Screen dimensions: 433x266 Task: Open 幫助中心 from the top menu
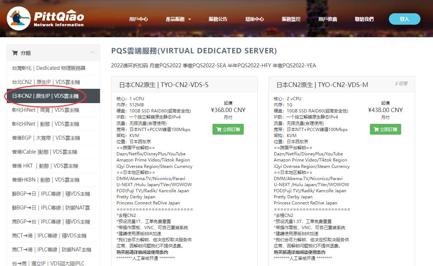tap(254, 19)
